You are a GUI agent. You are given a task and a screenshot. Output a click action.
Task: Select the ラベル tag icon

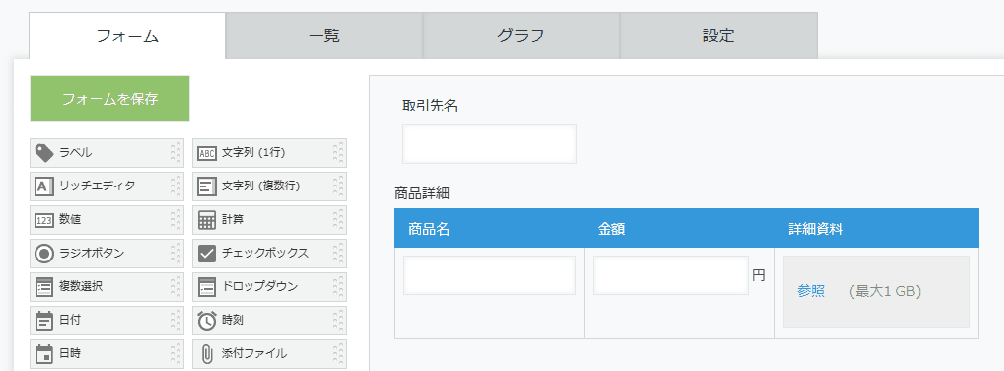pos(44,153)
